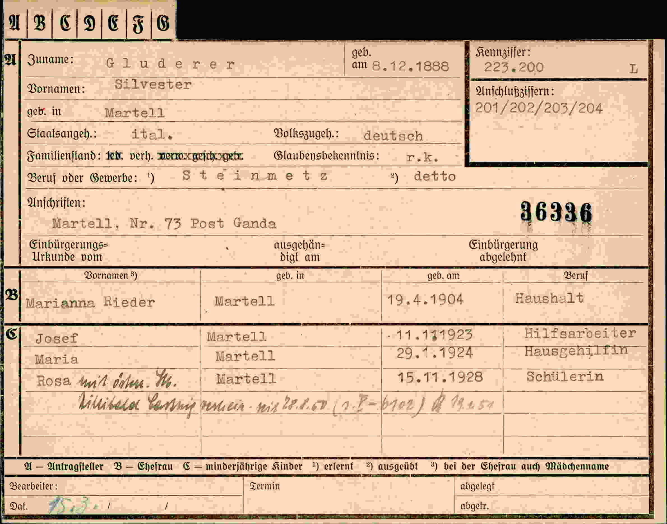Click 'Glaubensbekenntnis:' label
Viewport: 667px width, 524px height.
point(326,156)
